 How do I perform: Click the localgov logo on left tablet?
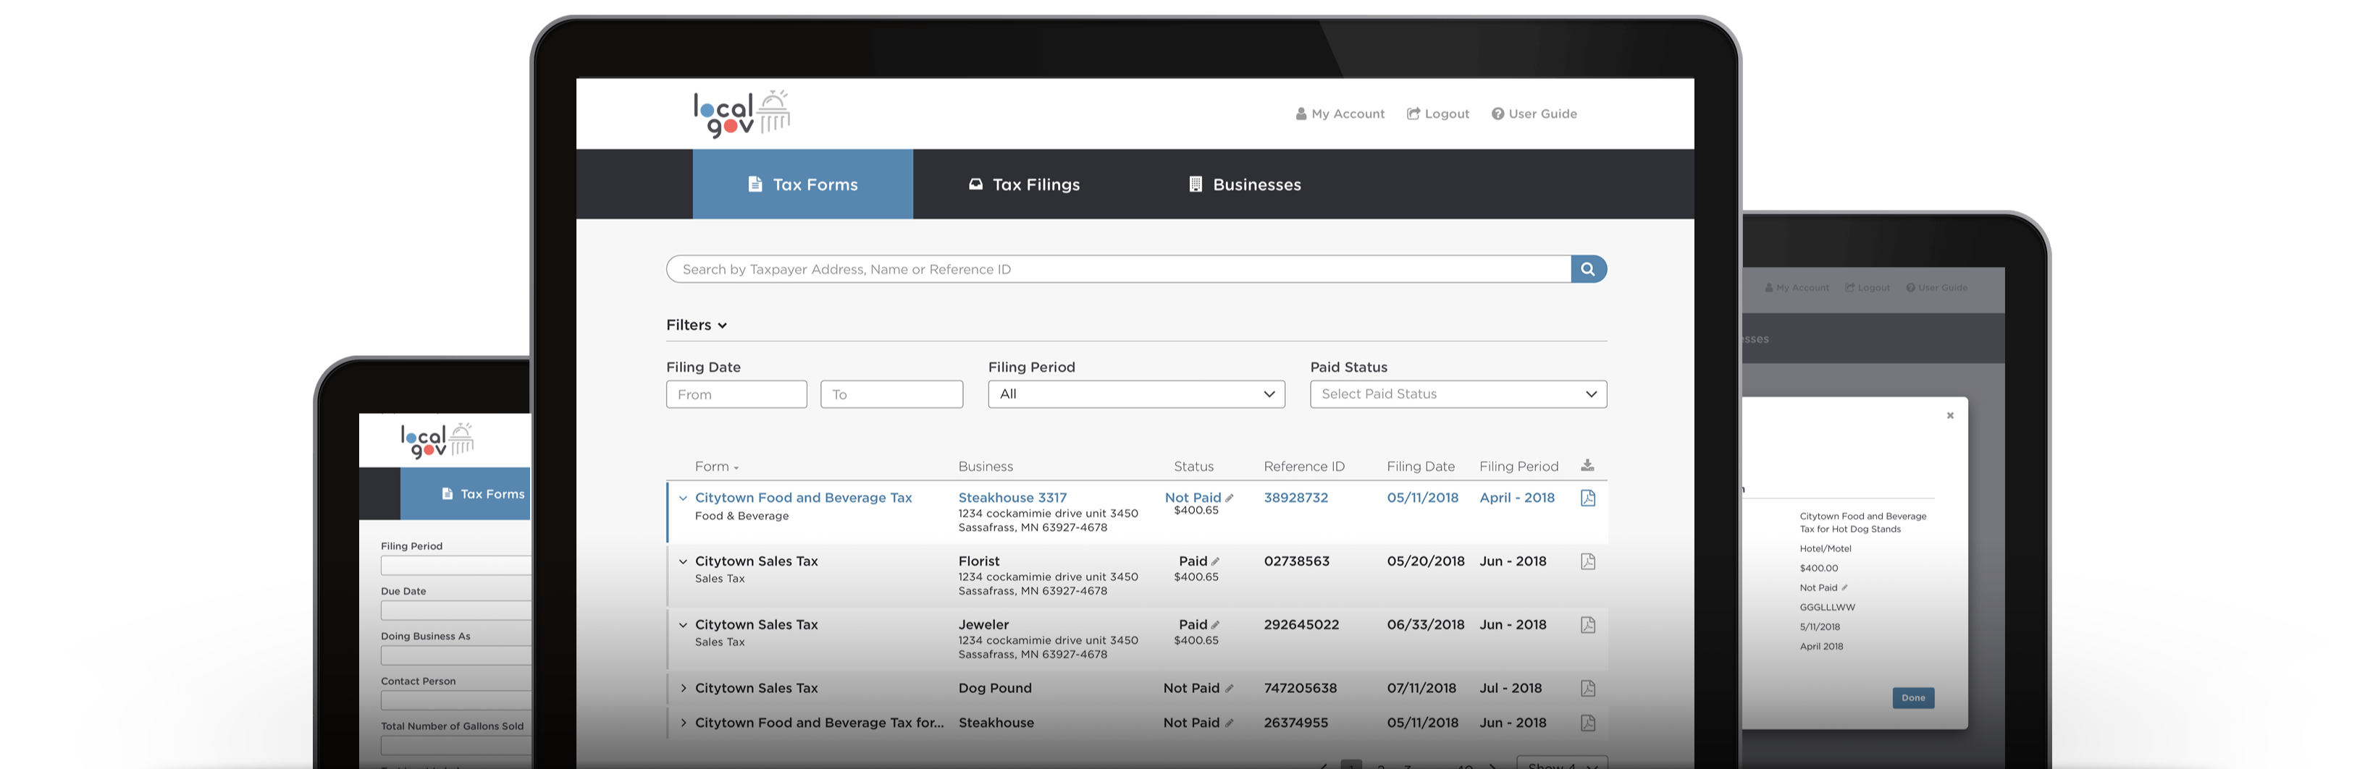pyautogui.click(x=437, y=441)
